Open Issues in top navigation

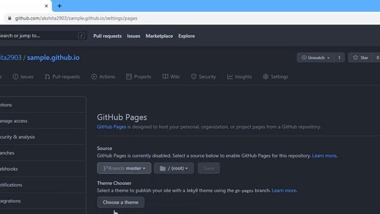tap(134, 36)
